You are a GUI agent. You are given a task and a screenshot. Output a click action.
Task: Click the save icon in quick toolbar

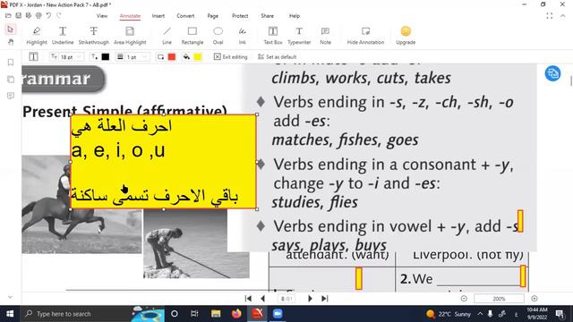(x=18, y=16)
